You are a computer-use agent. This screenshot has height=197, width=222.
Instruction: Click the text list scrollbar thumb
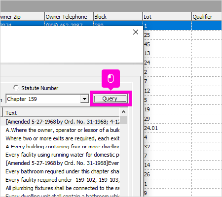[123, 120]
